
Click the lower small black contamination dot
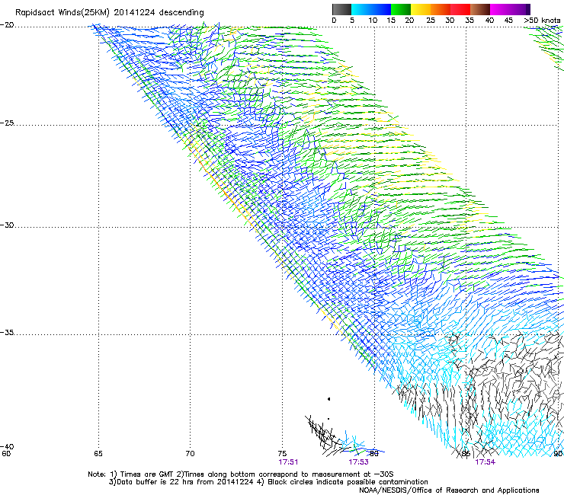pyautogui.click(x=328, y=419)
